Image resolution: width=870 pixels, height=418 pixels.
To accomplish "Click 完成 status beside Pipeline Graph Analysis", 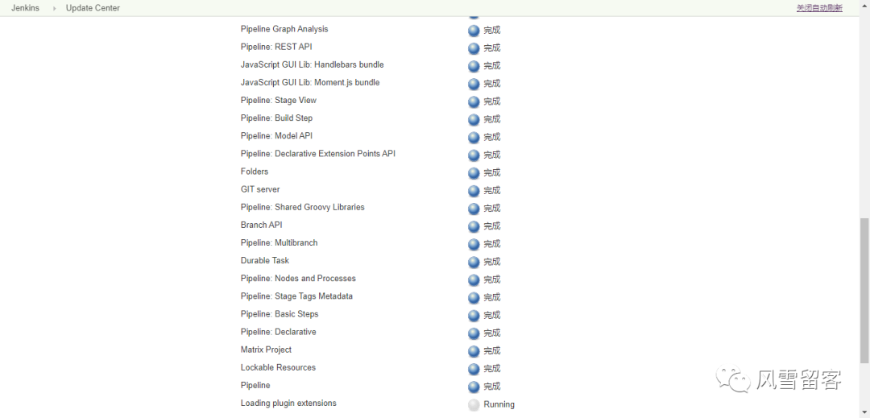I will point(492,31).
